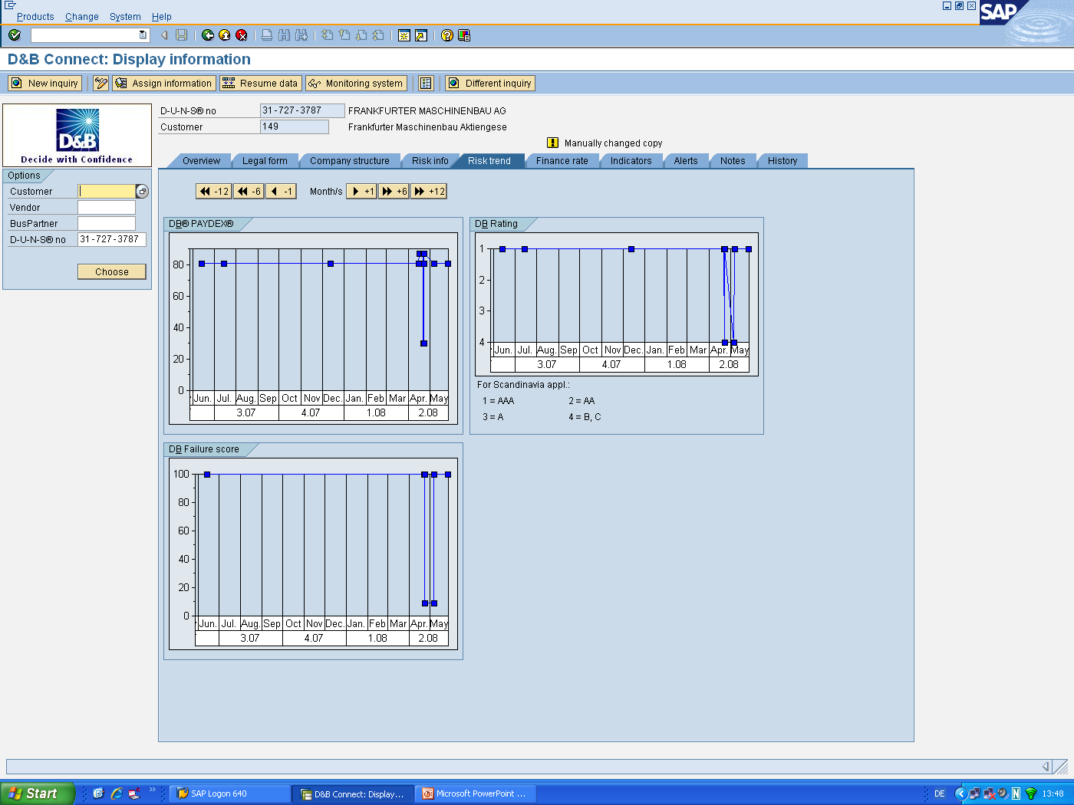Click the Customize local layout icon
The width and height of the screenshot is (1074, 805).
464,35
